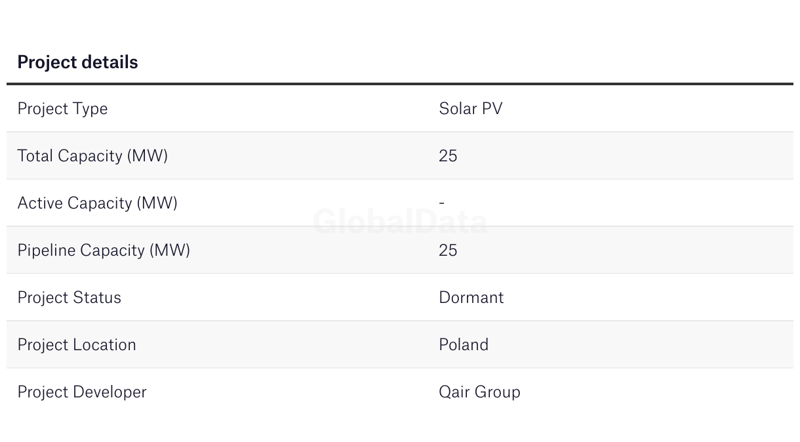800x442 pixels.
Task: Click the Pipeline Capacity table row
Action: 400,250
